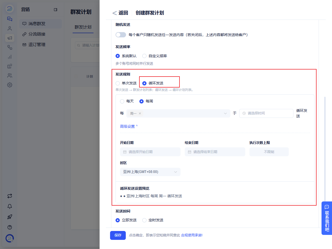Open the 合规使用承诺 link
The image size is (332, 249).
(x=192, y=235)
